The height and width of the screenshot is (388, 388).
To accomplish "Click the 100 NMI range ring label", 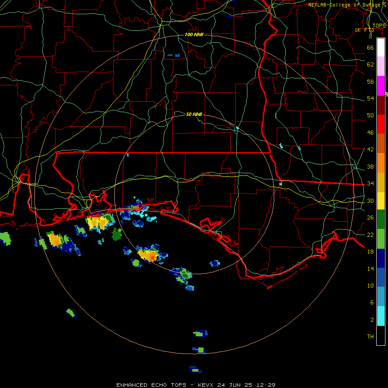I will (x=194, y=34).
